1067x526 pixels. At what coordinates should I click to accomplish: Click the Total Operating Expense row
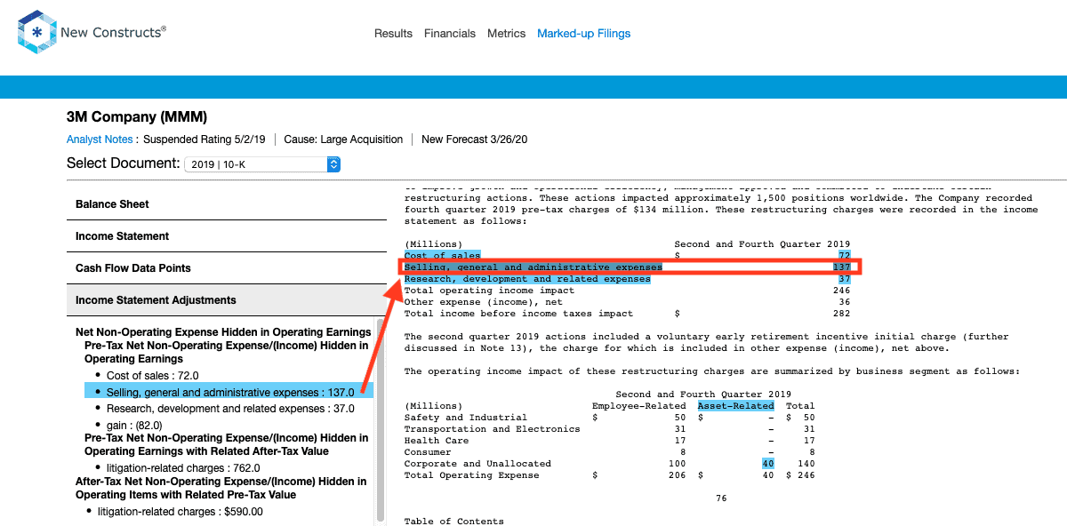(x=609, y=475)
